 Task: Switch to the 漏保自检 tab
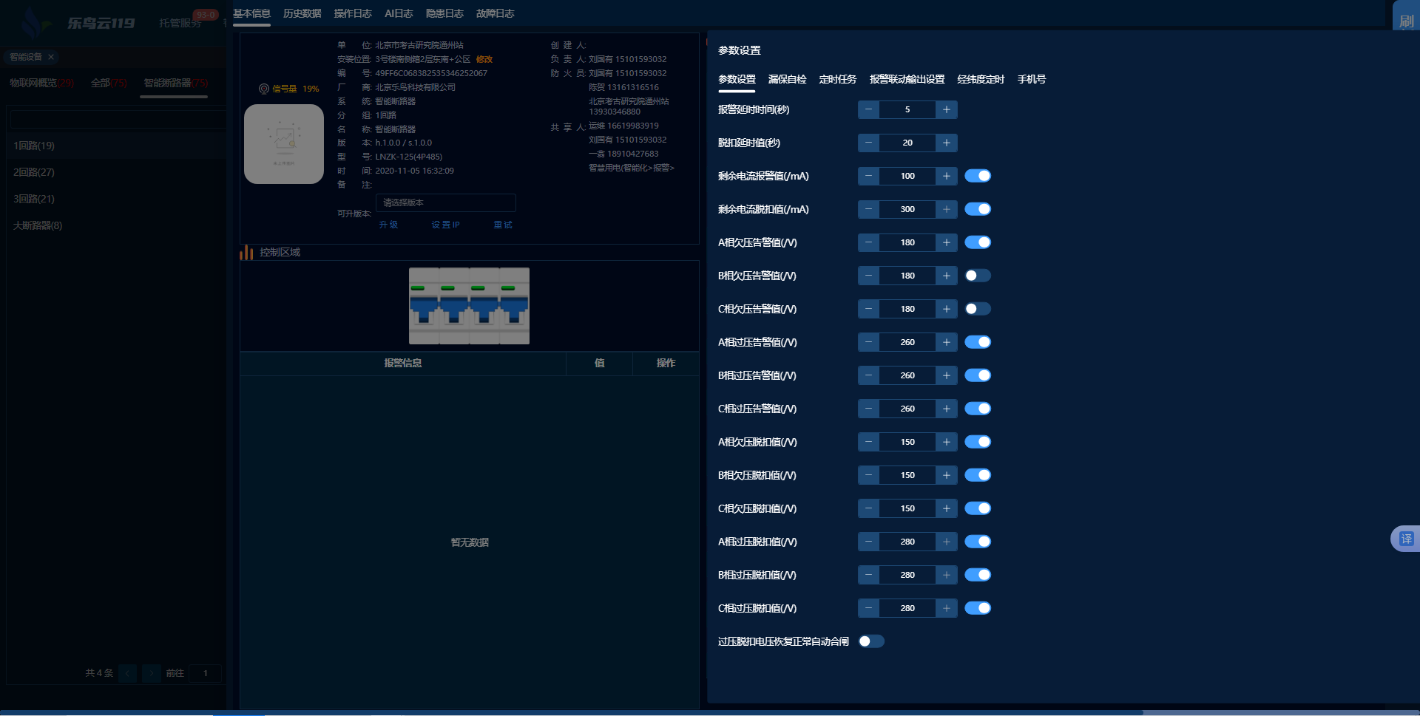[787, 80]
